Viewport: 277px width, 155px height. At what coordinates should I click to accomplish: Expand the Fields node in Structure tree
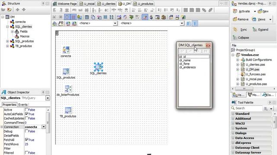[12, 31]
